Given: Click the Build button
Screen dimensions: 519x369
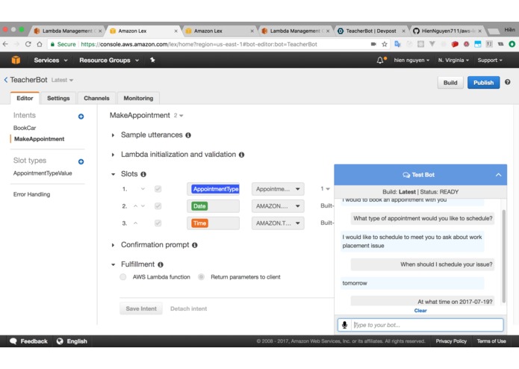Looking at the screenshot, I should [x=450, y=83].
